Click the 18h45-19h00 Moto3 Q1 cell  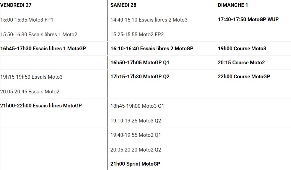click(137, 106)
